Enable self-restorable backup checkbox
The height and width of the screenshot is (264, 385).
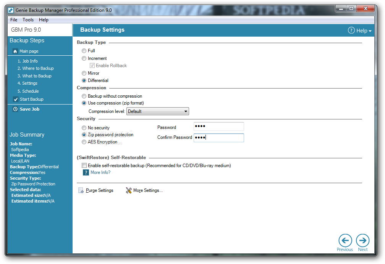tap(84, 166)
